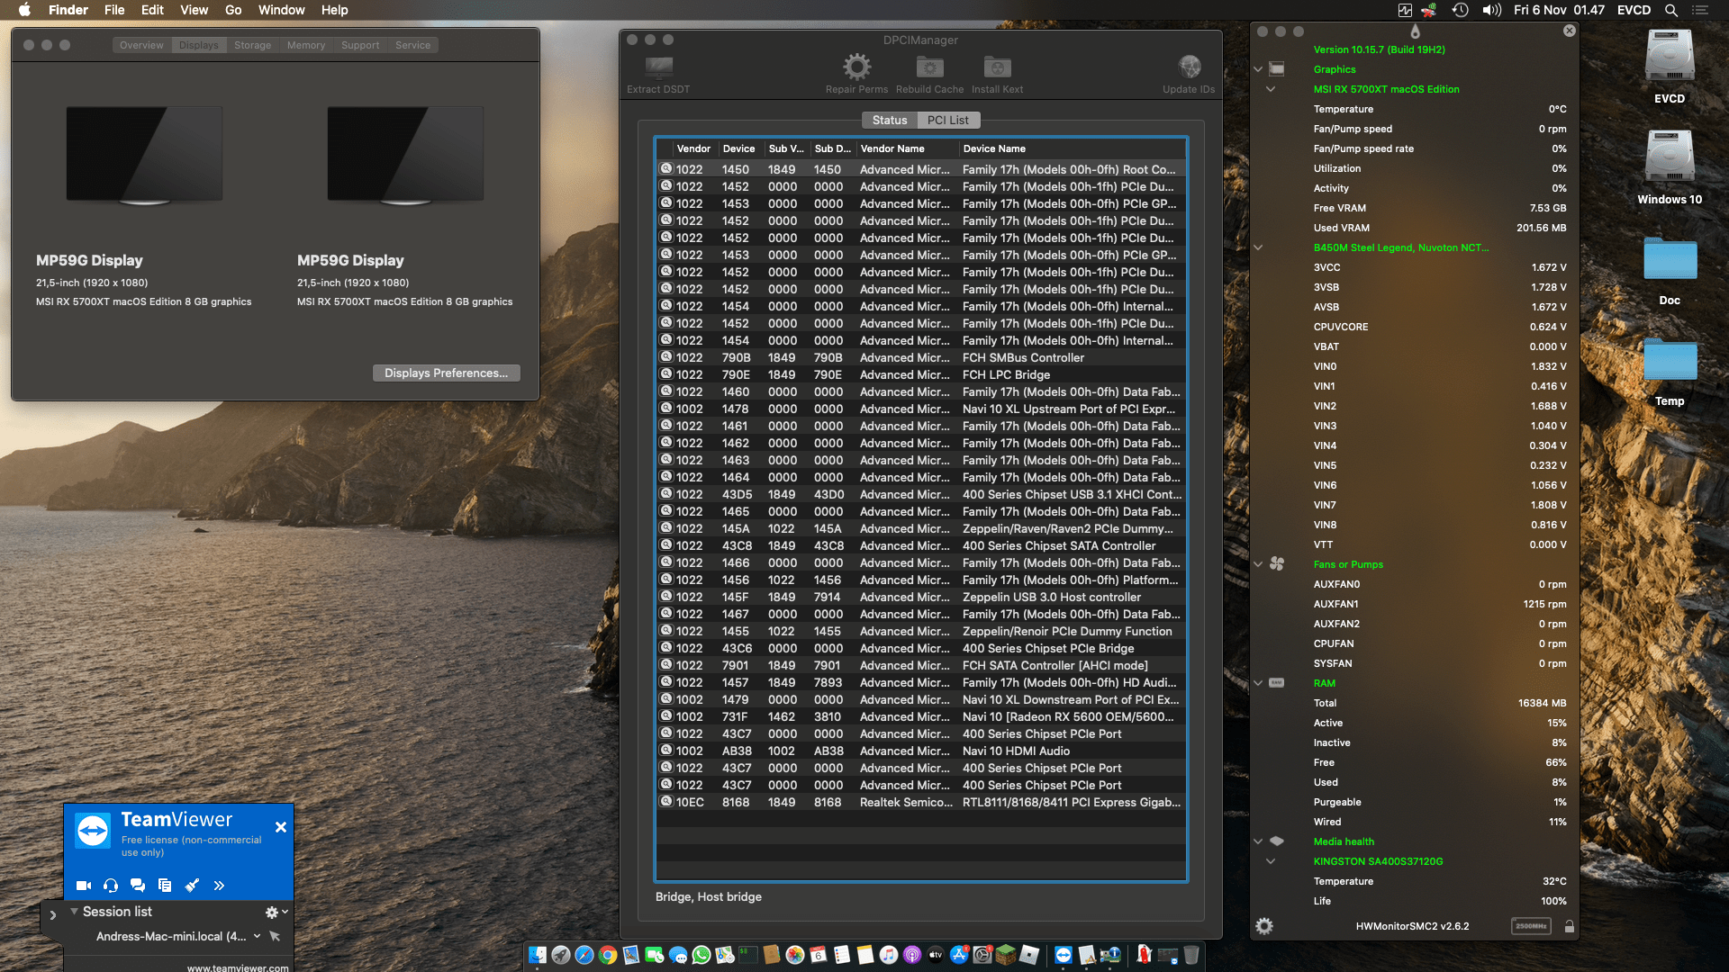
Task: Click the Repair Perms gear icon
Action: pyautogui.click(x=856, y=67)
